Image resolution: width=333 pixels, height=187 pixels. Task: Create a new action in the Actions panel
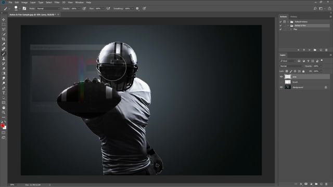[x=321, y=50]
